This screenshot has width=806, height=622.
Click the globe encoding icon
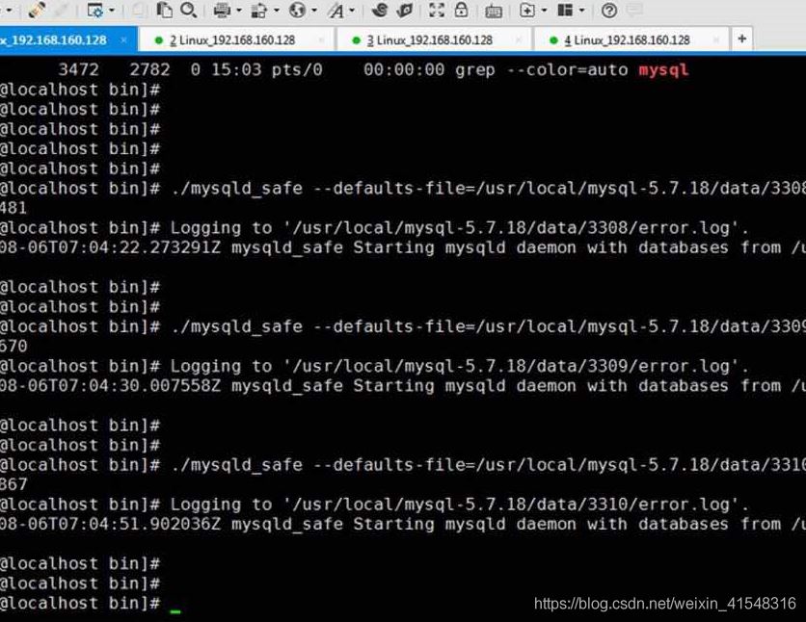coord(297,11)
